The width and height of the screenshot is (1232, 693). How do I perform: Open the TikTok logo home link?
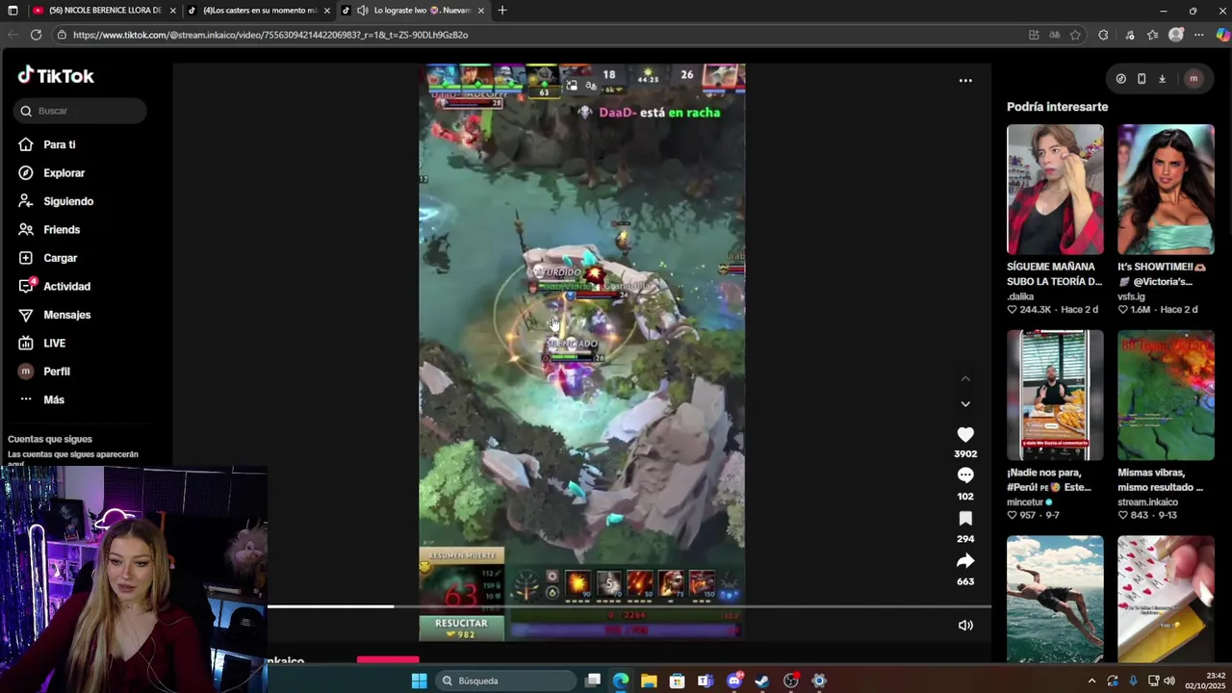[56, 76]
